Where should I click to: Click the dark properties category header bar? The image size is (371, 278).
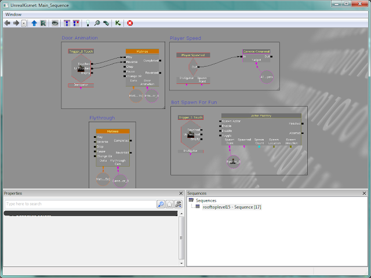(x=90, y=214)
